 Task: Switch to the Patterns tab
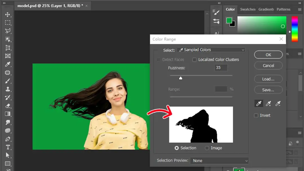(283, 9)
